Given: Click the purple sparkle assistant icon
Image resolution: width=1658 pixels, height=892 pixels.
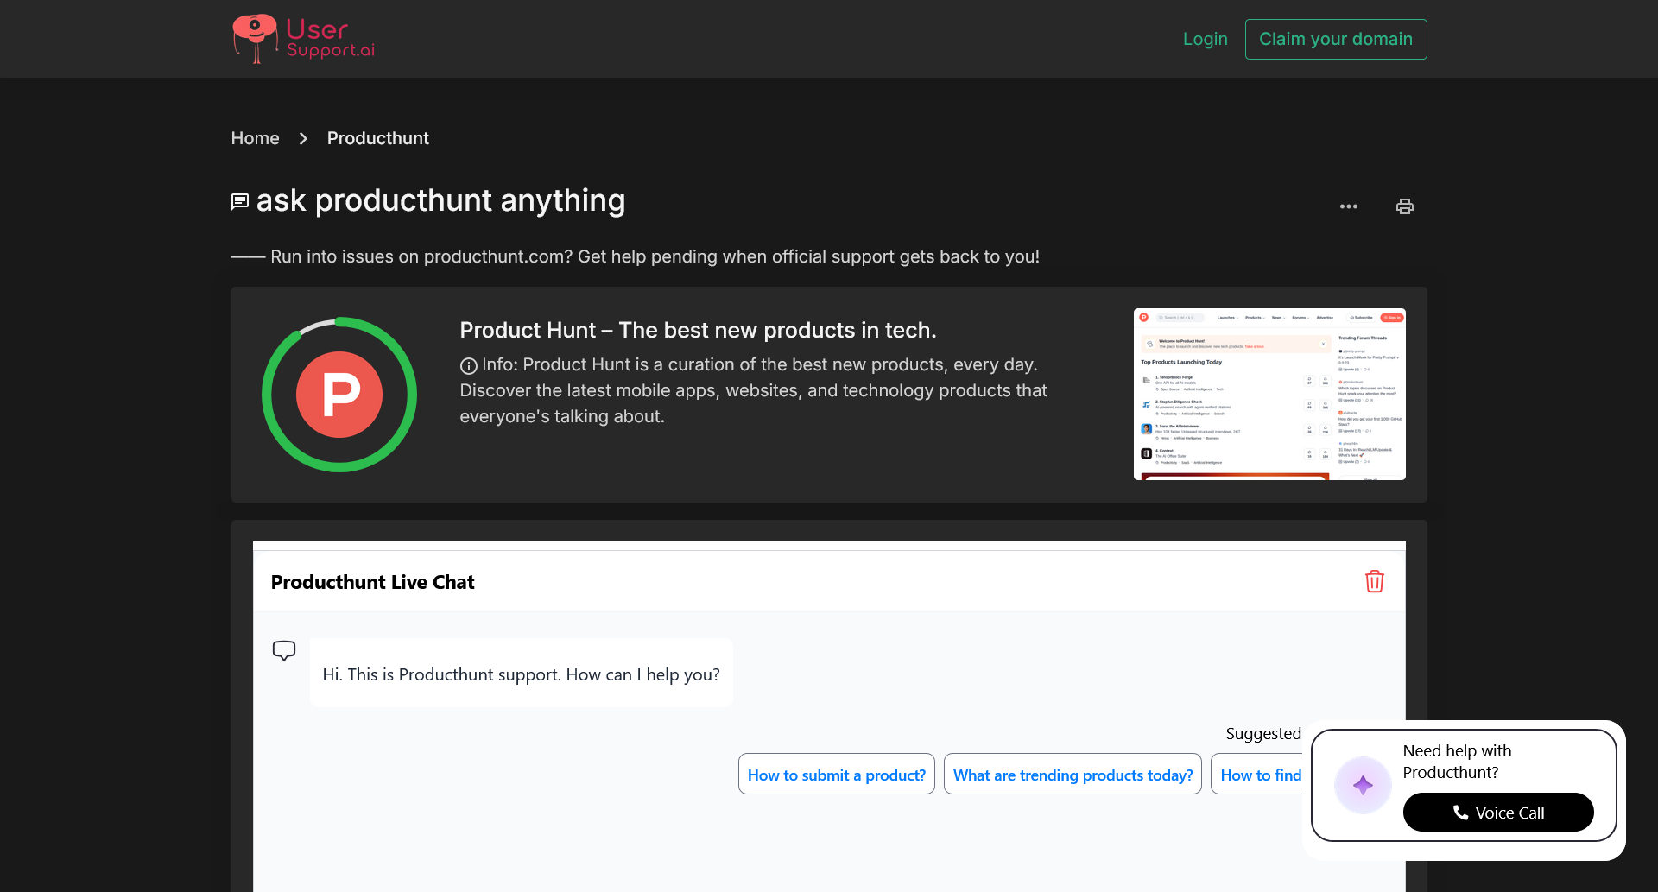Looking at the screenshot, I should pyautogui.click(x=1363, y=785).
